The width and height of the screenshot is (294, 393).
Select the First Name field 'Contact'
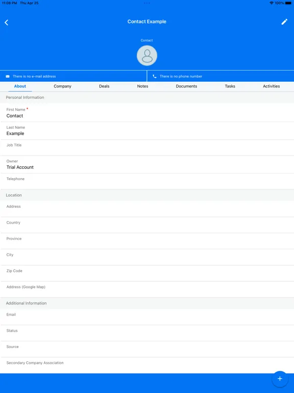[x=147, y=113]
